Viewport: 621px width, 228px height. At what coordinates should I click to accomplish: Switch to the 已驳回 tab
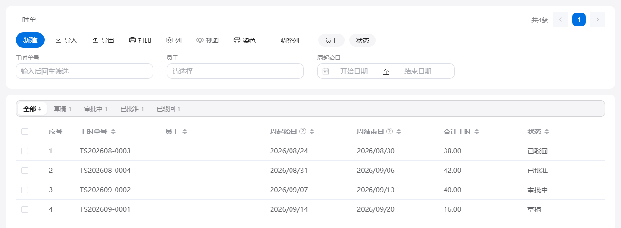168,109
